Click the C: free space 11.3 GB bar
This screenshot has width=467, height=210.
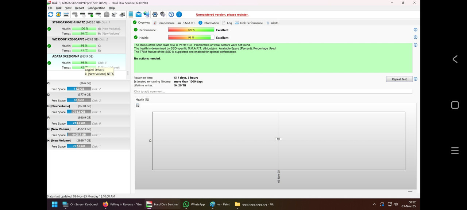(79, 89)
